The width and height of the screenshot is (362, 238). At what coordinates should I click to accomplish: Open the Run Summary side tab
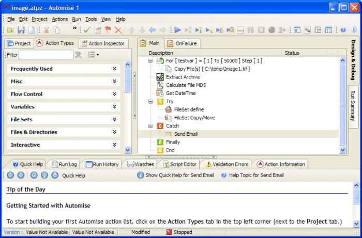pos(353,106)
